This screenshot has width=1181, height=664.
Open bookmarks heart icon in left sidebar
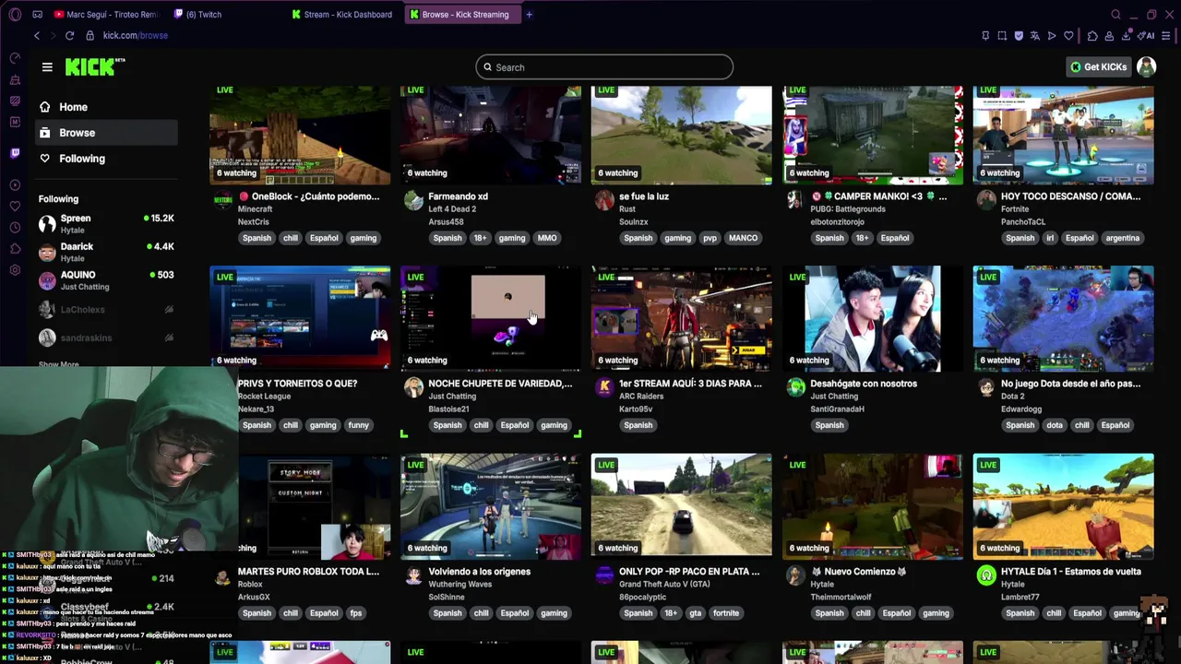click(15, 207)
